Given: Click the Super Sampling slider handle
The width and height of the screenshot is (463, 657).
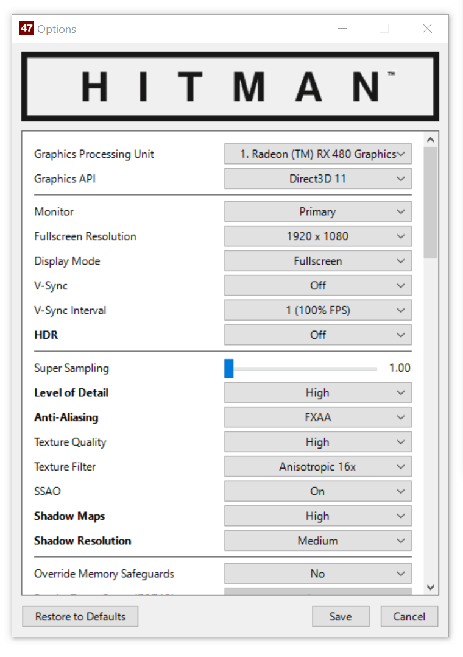Looking at the screenshot, I should 229,368.
